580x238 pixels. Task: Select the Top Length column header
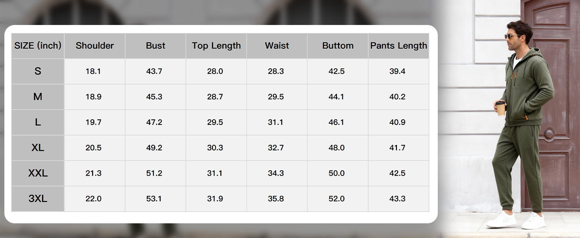click(x=216, y=46)
